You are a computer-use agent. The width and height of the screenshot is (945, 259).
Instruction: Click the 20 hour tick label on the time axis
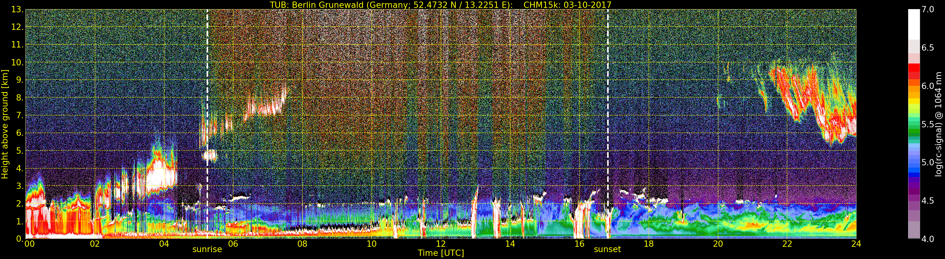[x=718, y=244]
